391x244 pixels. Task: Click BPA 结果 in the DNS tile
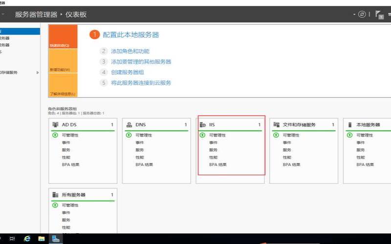point(144,164)
